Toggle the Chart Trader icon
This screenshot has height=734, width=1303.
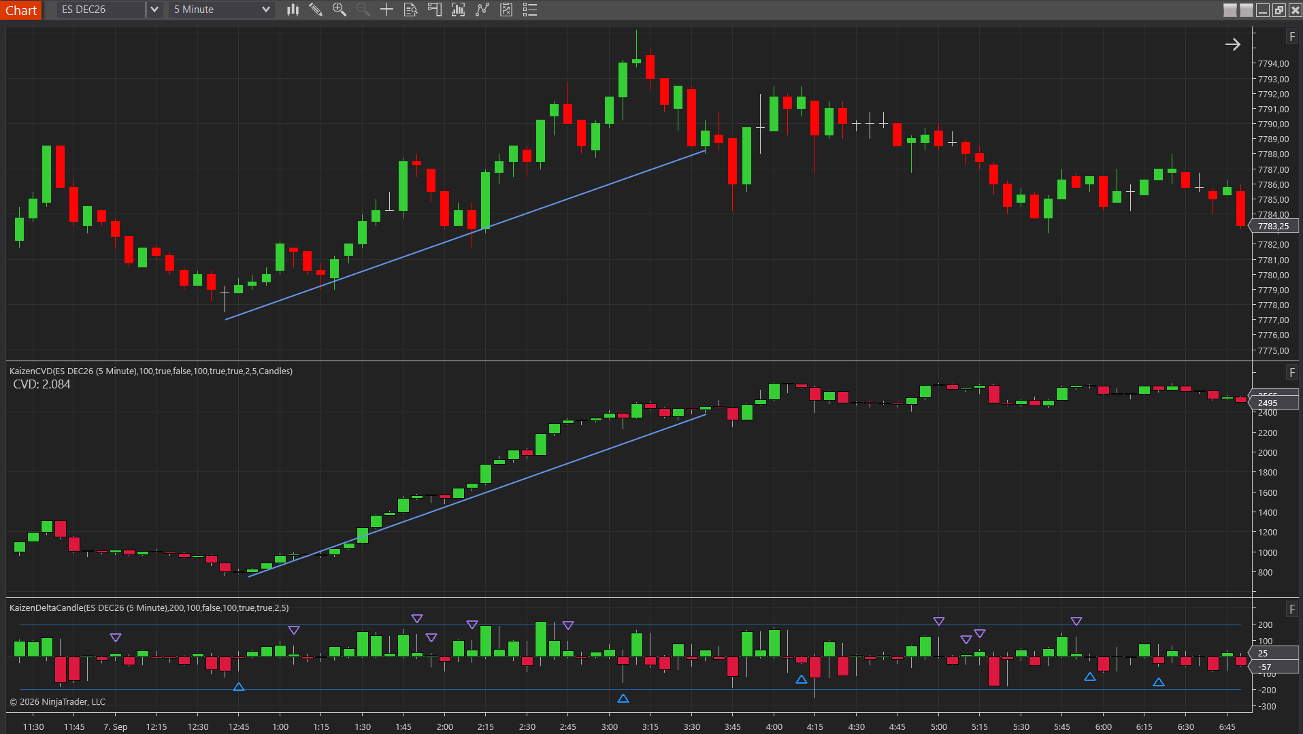(434, 10)
